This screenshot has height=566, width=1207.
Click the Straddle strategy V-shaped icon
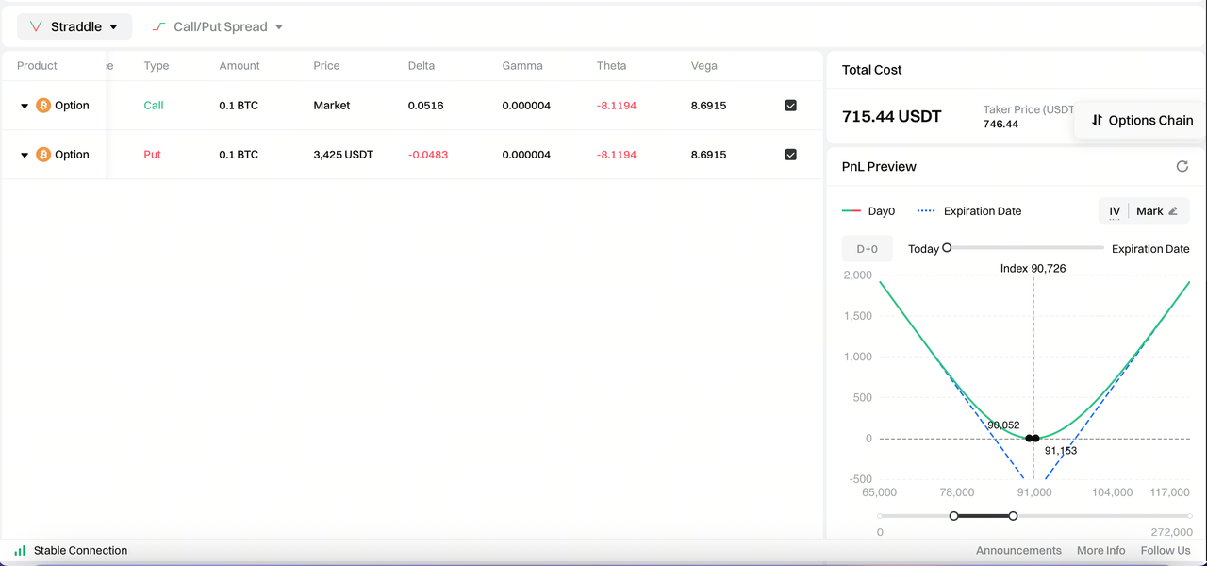36,26
